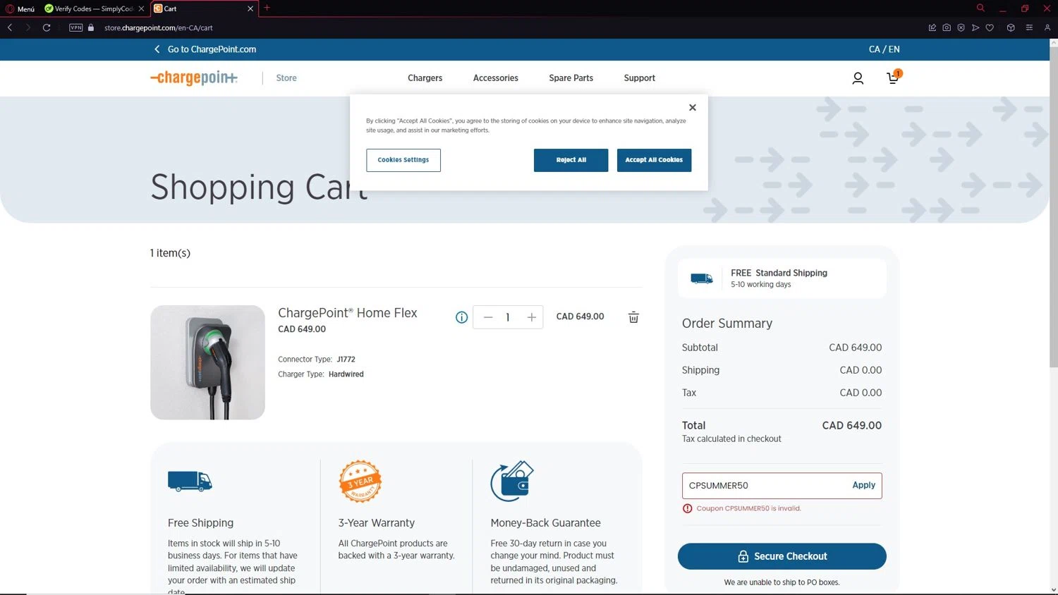Open the easy setup sliders icon
The width and height of the screenshot is (1058, 595).
click(1029, 27)
